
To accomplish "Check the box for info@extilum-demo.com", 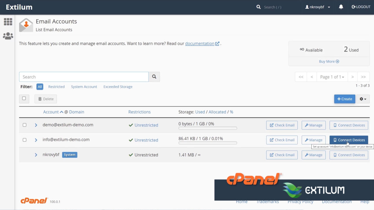I will (24, 140).
